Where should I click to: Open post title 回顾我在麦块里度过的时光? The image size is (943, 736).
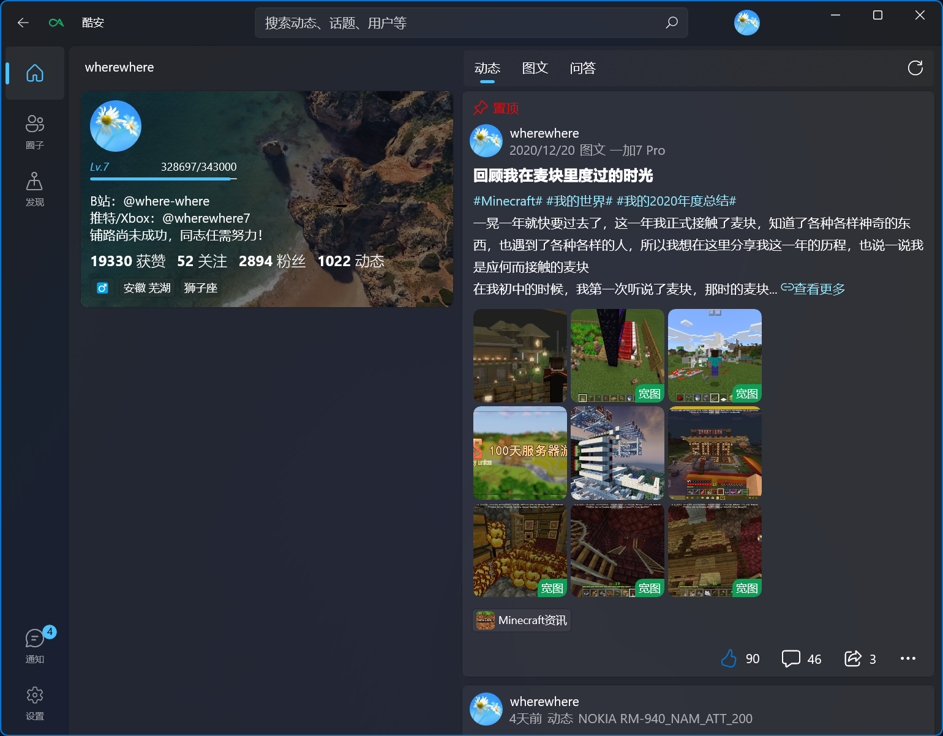tap(563, 176)
